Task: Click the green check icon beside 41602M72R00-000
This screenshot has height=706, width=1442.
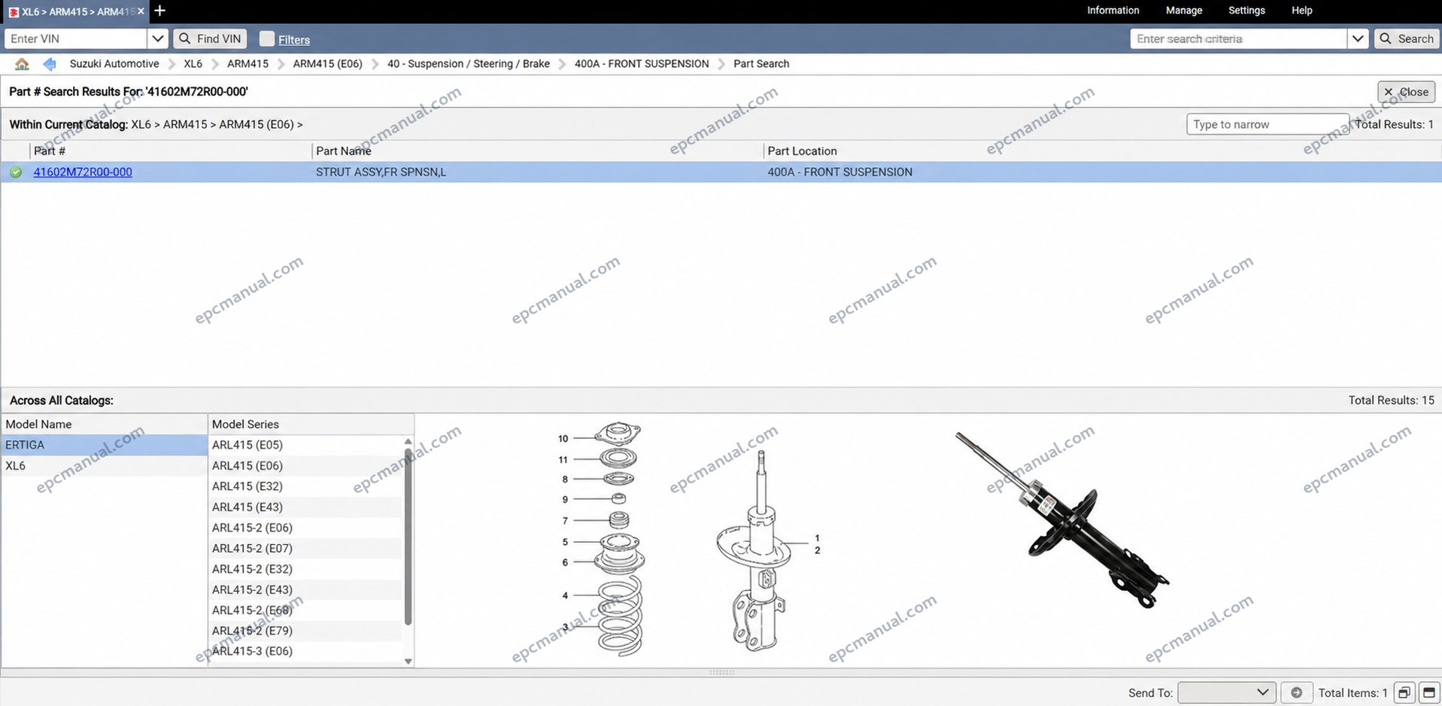Action: point(16,172)
